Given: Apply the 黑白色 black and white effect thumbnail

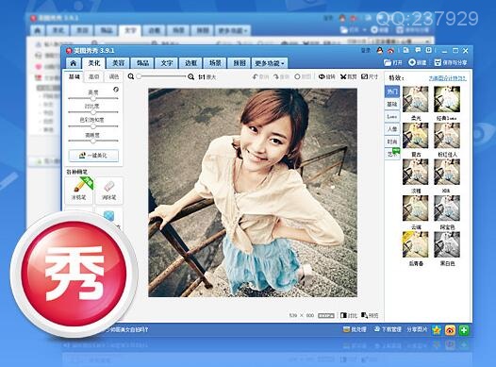Looking at the screenshot, I should 447,244.
